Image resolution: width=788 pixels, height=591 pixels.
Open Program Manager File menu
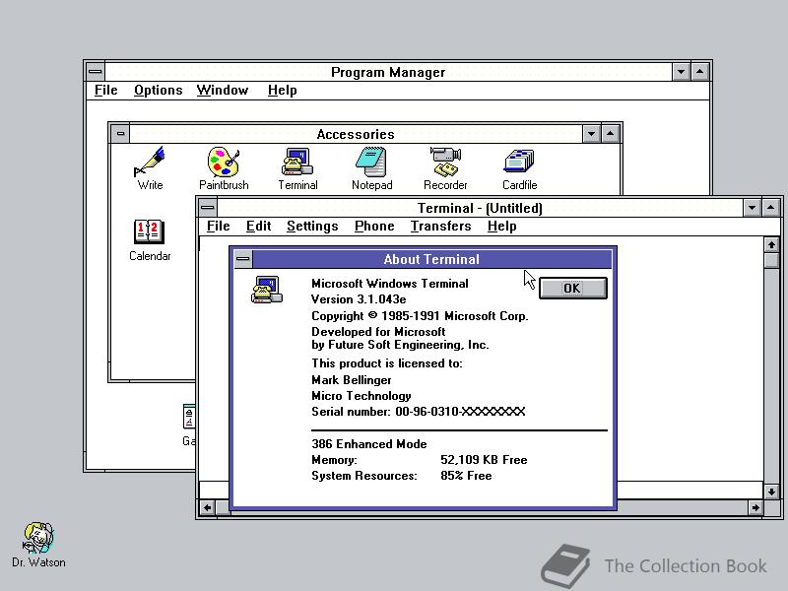click(106, 91)
